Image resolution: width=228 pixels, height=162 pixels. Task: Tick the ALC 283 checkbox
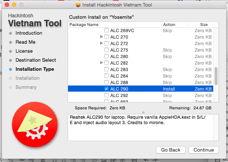click(x=106, y=69)
